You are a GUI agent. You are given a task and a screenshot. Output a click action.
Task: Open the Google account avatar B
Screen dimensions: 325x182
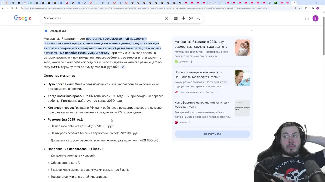pos(315,18)
